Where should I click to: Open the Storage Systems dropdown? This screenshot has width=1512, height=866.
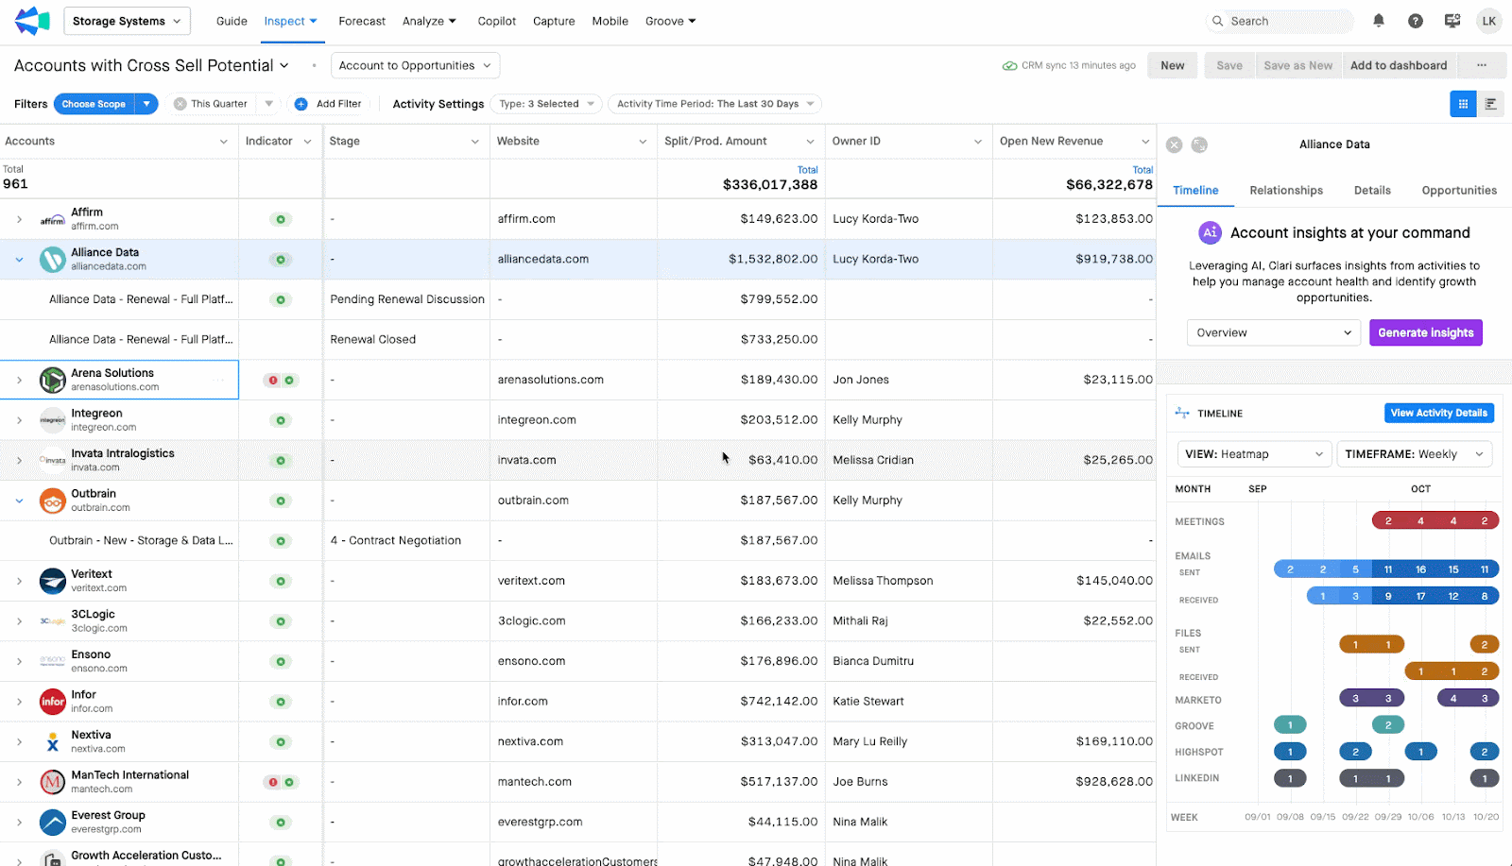tap(127, 21)
